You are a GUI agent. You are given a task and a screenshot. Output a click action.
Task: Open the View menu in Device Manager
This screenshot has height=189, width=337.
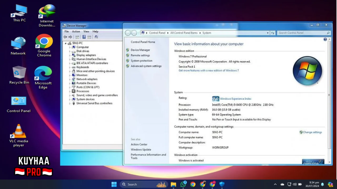click(86, 31)
